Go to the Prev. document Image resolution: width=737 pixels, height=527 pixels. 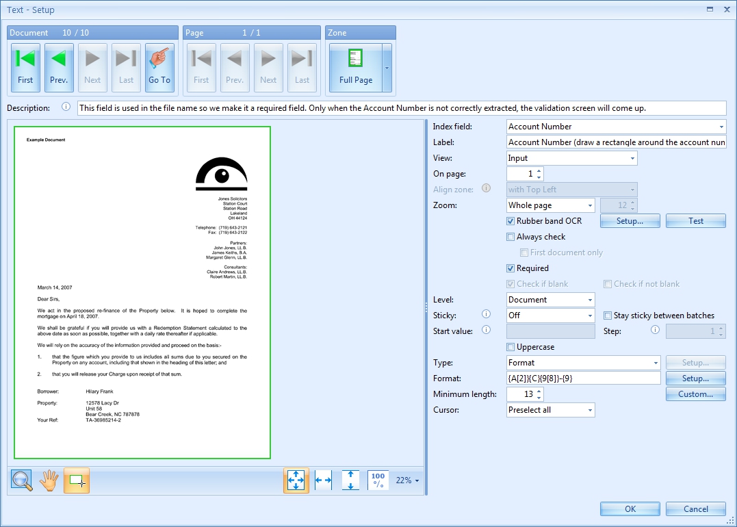click(59, 68)
